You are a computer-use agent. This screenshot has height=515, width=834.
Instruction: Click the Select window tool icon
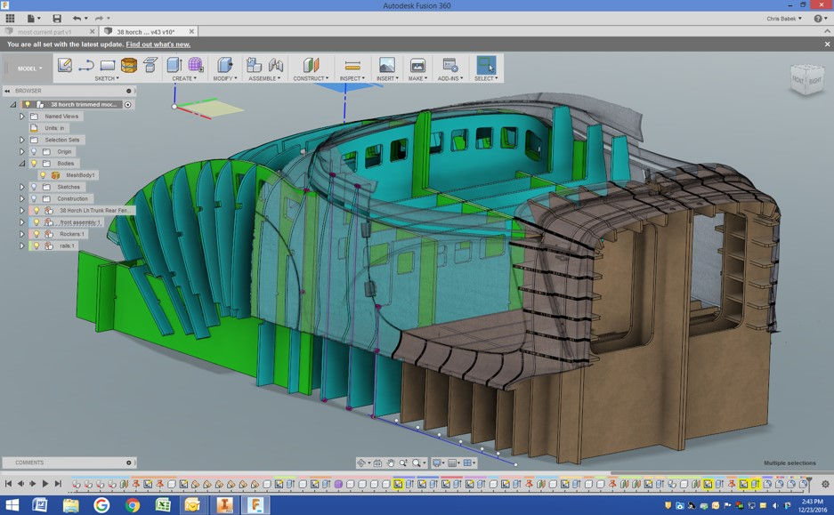click(x=486, y=65)
